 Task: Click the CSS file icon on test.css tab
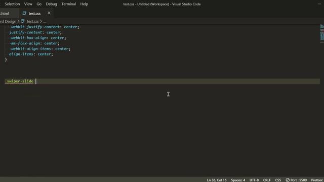tap(24, 13)
